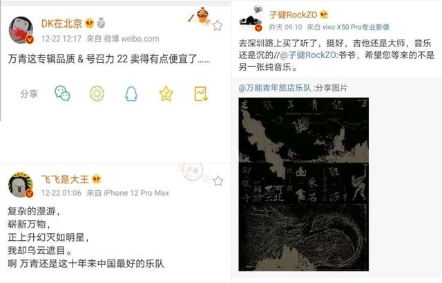Open 微博 weibo.com source label

pyautogui.click(x=131, y=39)
